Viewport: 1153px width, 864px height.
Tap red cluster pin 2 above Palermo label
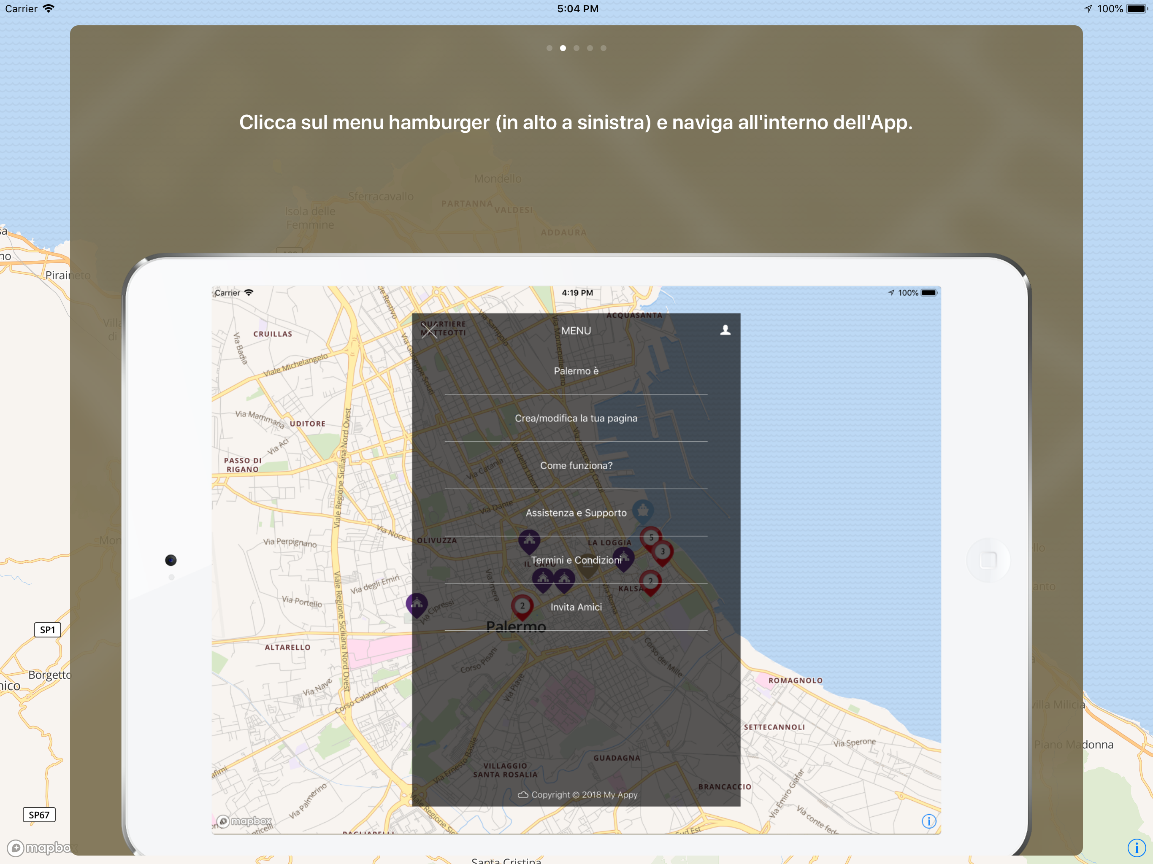pyautogui.click(x=522, y=607)
